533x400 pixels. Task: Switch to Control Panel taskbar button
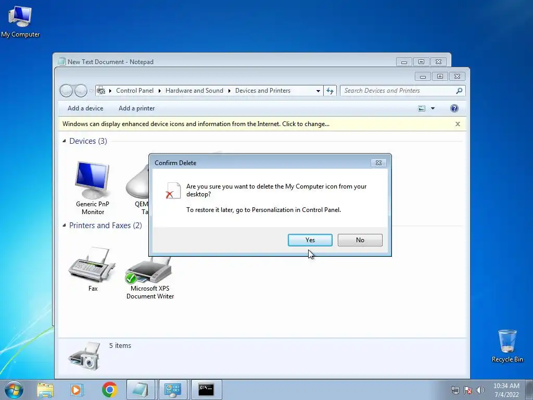pyautogui.click(x=173, y=390)
